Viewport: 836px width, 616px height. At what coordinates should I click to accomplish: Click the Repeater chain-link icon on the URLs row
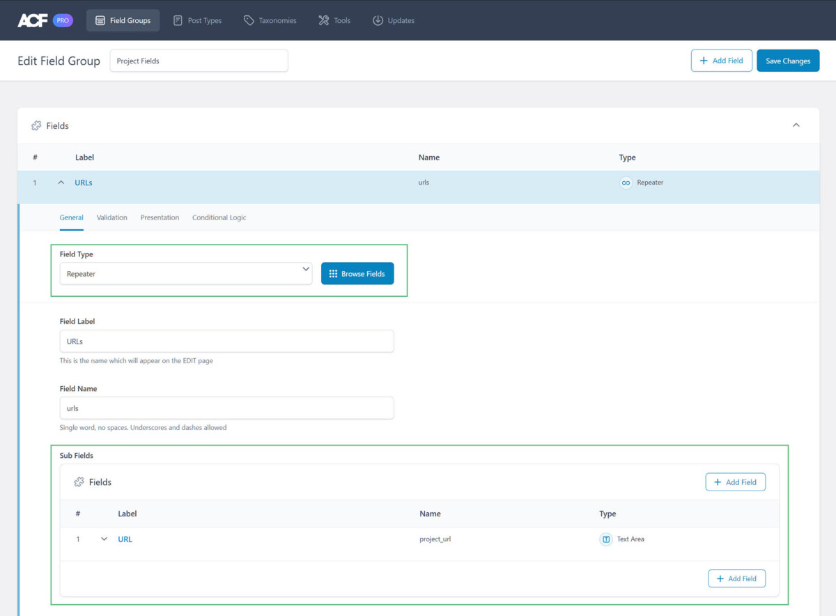coord(626,182)
